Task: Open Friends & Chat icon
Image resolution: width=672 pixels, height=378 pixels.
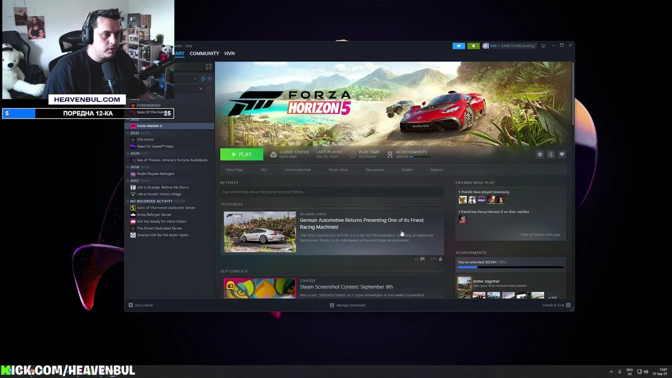Action: (568, 305)
